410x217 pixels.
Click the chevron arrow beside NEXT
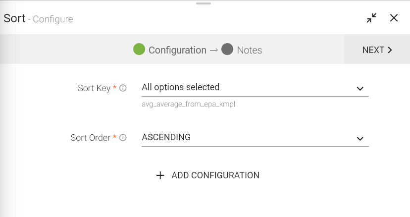pyautogui.click(x=390, y=50)
